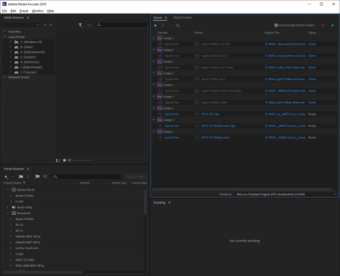The image size is (340, 276).
Task: Open output file link for Apple ProRes 4444
Action: (x=285, y=102)
